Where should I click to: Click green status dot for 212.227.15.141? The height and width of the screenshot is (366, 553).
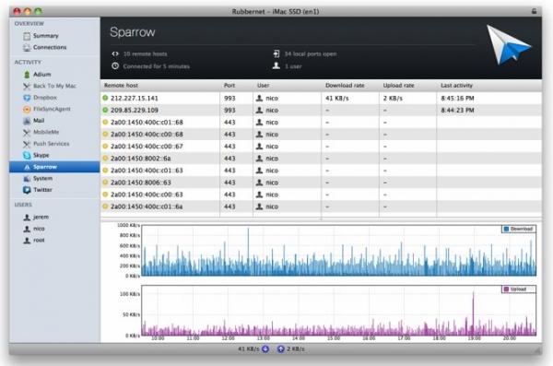tap(105, 98)
